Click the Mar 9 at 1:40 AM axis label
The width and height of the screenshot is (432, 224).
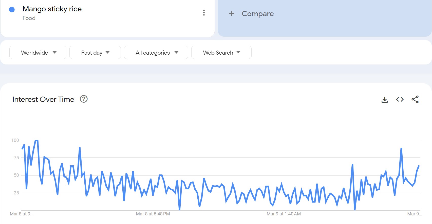point(284,214)
